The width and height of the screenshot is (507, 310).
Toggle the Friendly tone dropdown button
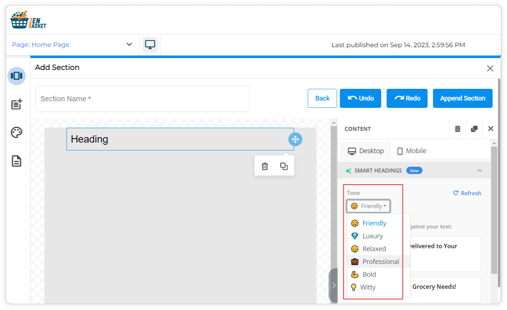click(368, 206)
